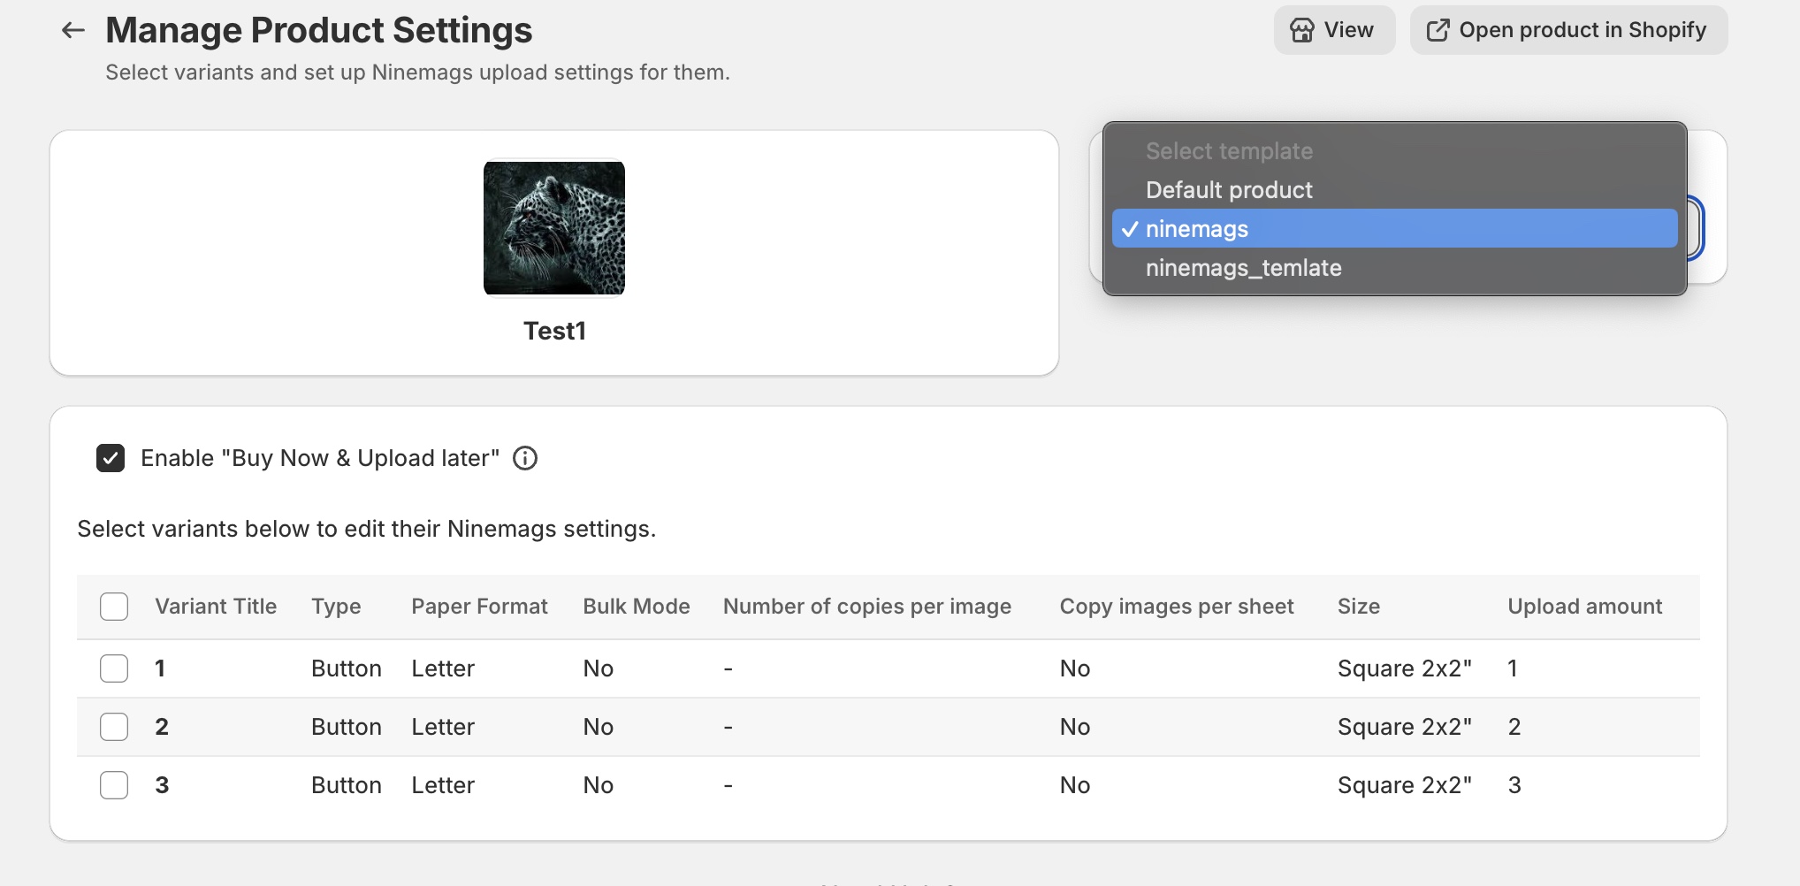Click the "Upload amount" column header

[1584, 607]
